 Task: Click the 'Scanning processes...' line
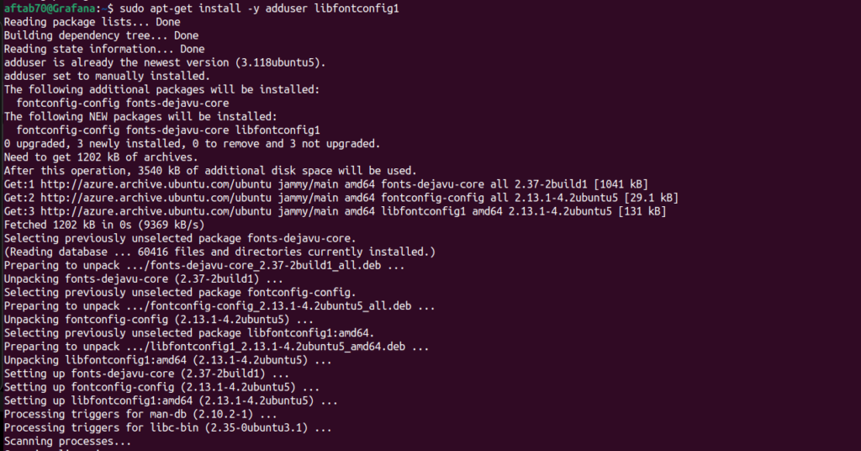(67, 441)
